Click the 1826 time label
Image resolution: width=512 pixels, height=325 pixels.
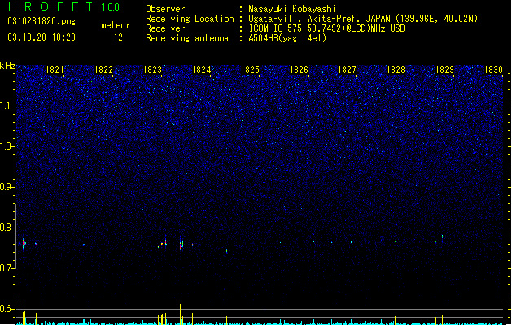pyautogui.click(x=299, y=70)
